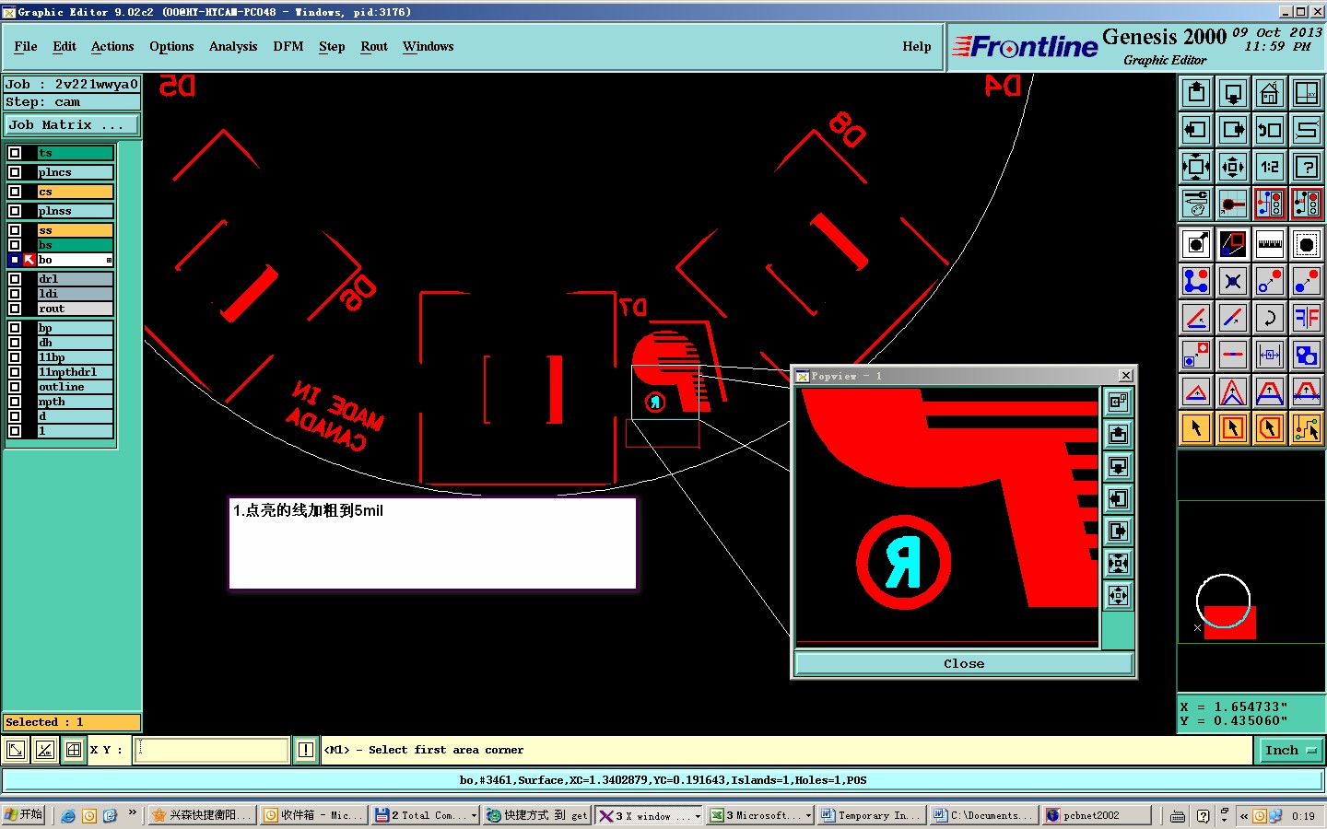
Task: Toggle display checkbox for drl layer
Action: (15, 279)
